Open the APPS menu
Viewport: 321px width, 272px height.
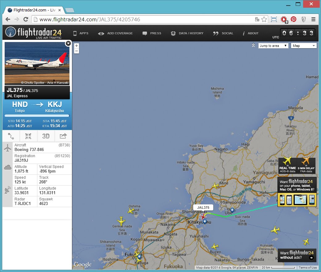[81, 33]
